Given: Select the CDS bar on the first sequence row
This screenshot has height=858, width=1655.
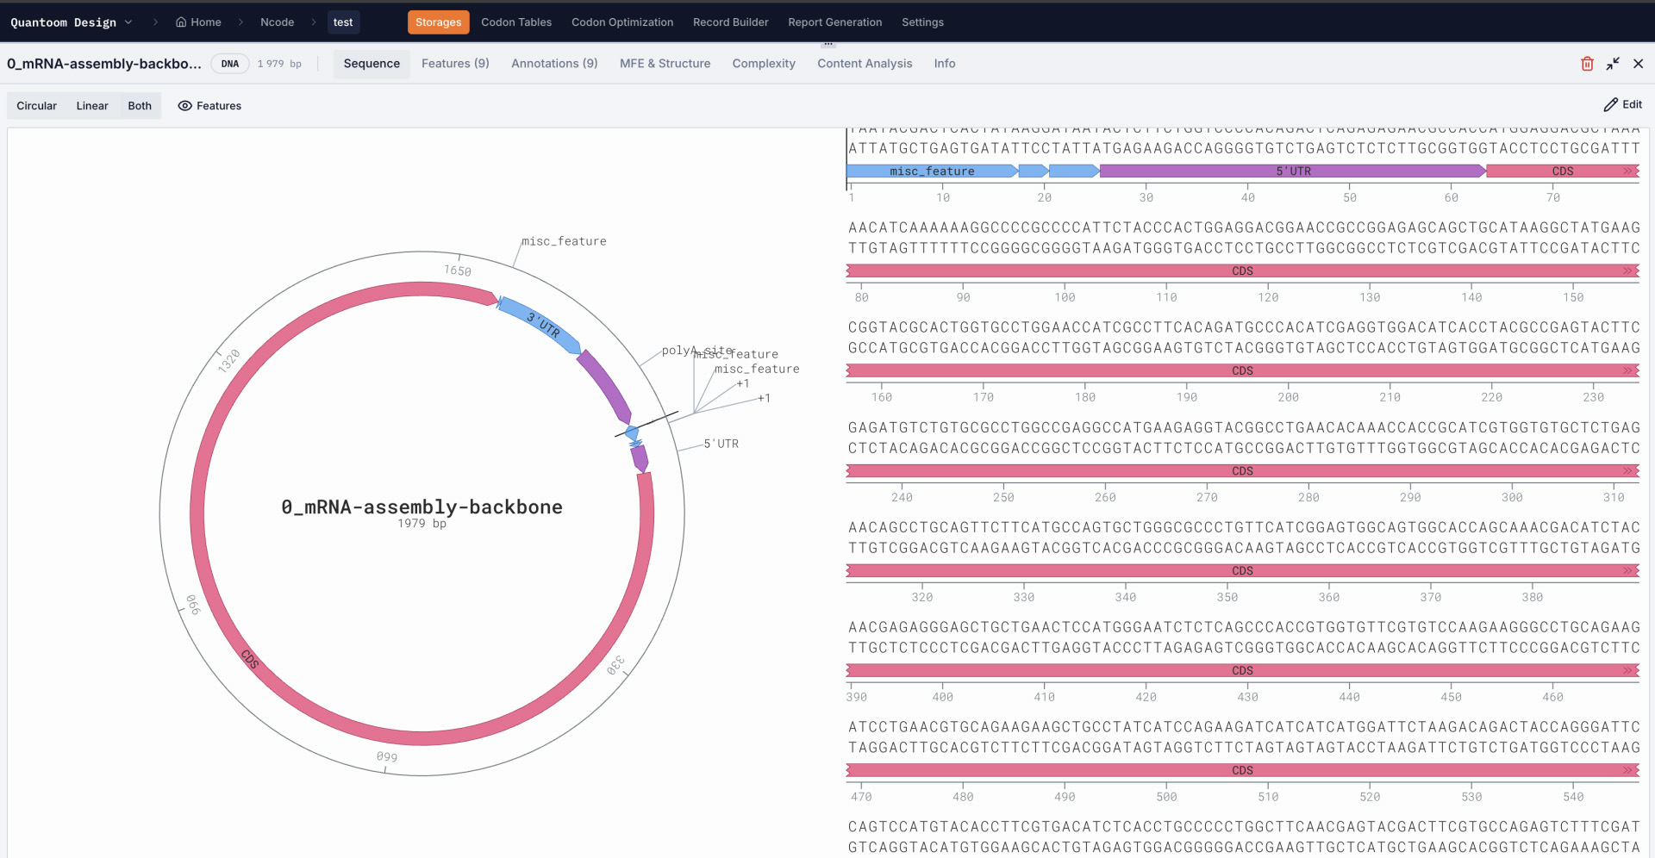Looking at the screenshot, I should point(1563,171).
